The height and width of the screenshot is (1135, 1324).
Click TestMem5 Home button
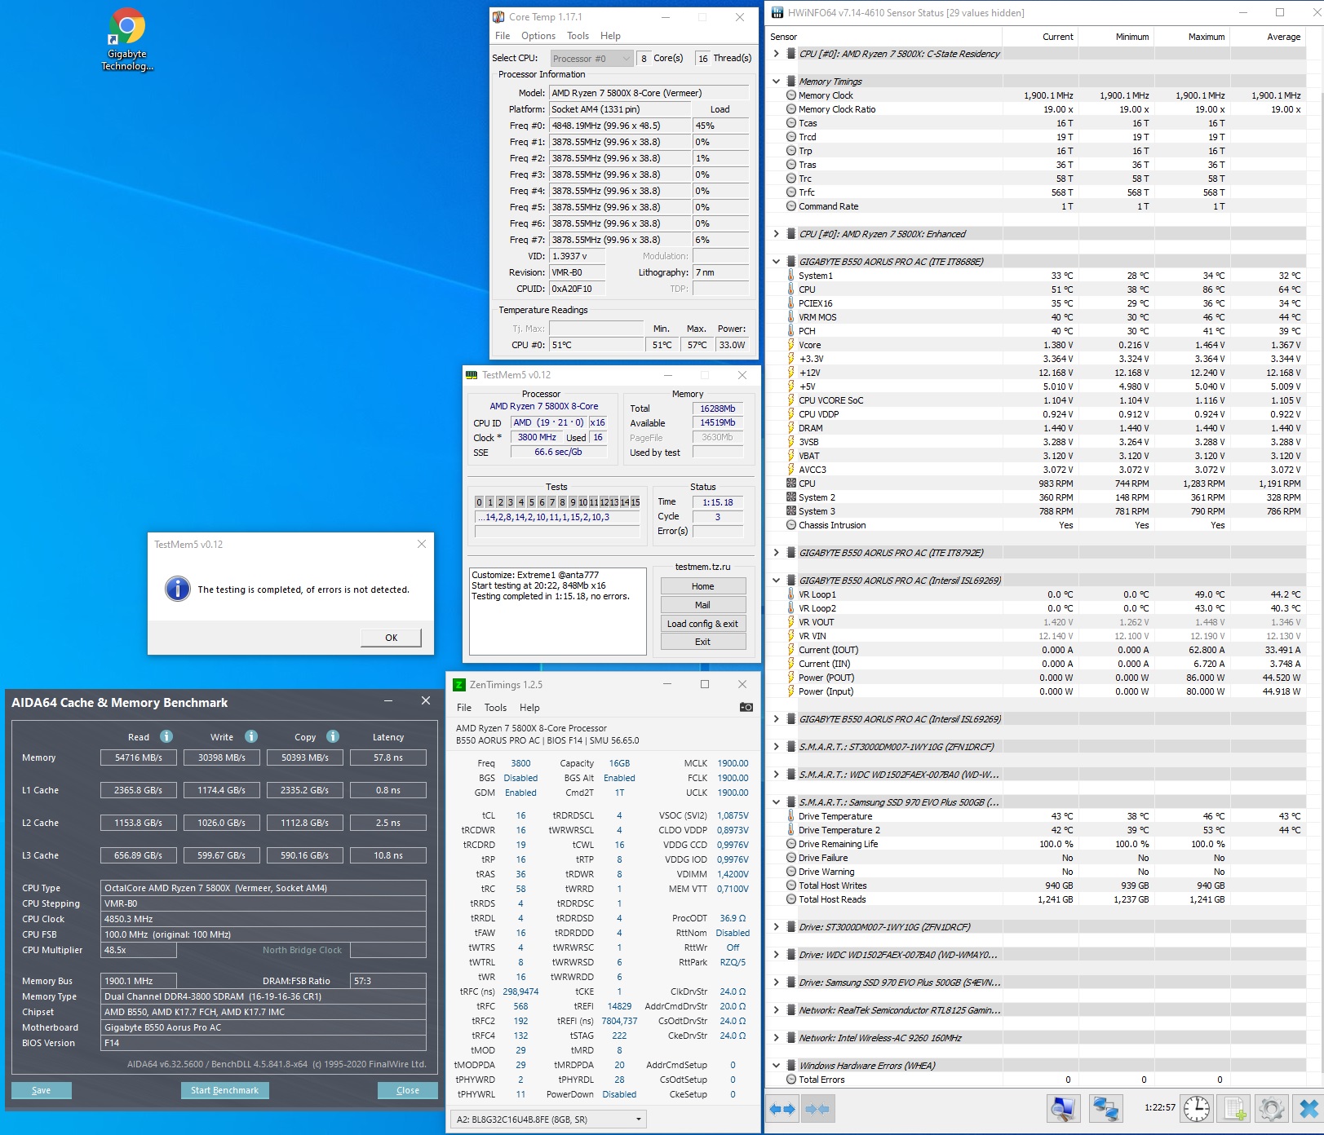[703, 586]
